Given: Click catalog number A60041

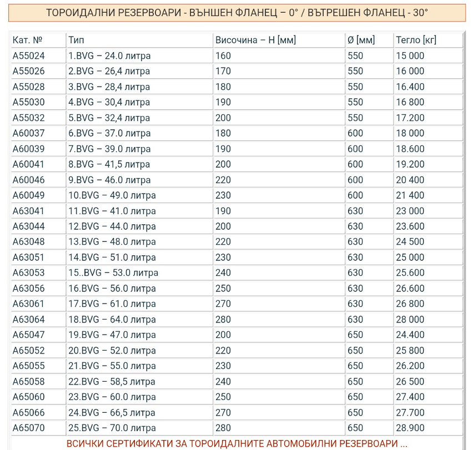Looking at the screenshot, I should click(29, 164).
